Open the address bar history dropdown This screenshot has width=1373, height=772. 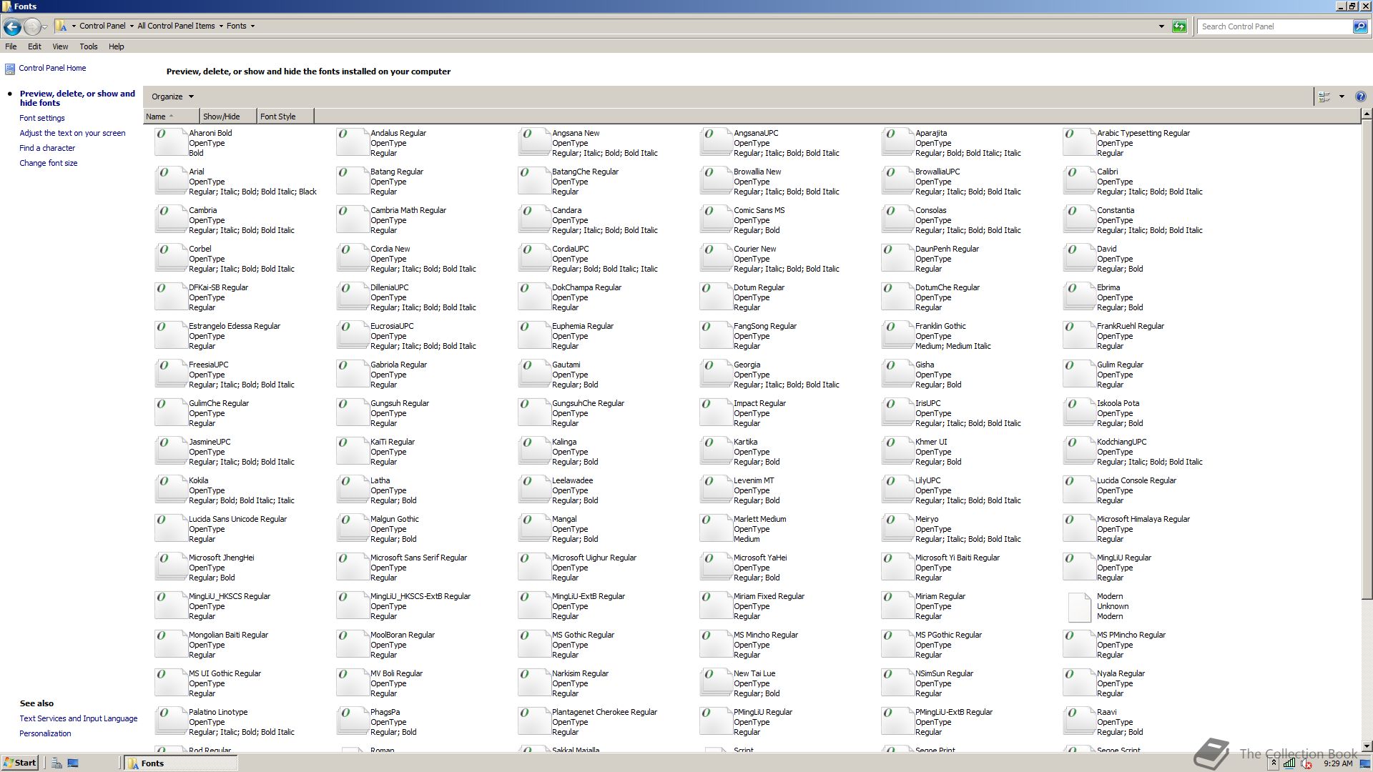pyautogui.click(x=1161, y=26)
